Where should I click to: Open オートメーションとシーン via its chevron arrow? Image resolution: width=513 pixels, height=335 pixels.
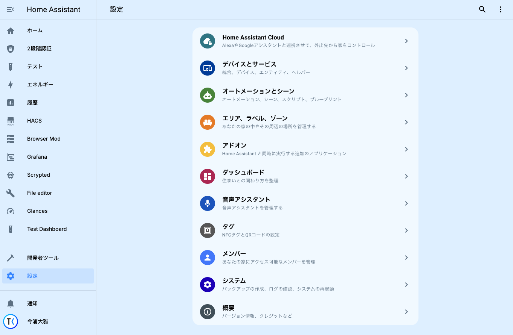tap(406, 95)
